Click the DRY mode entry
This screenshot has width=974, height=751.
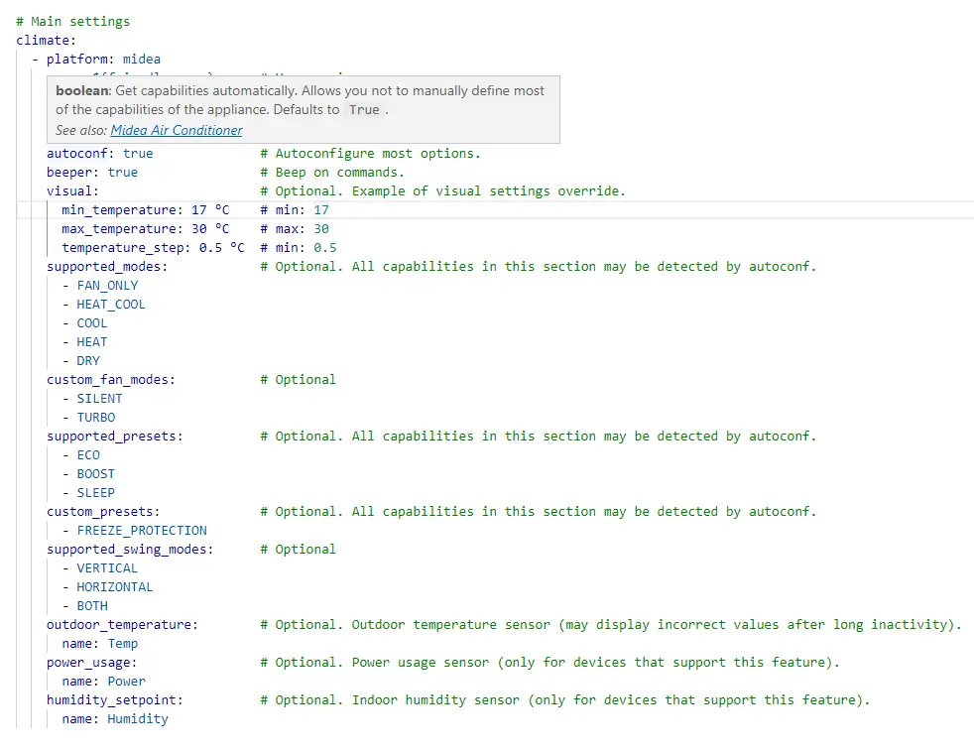point(88,361)
